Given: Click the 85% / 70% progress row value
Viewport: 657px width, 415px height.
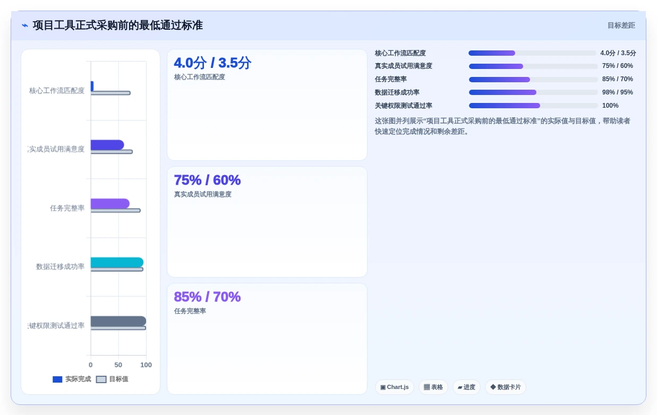Looking at the screenshot, I should click(x=618, y=79).
